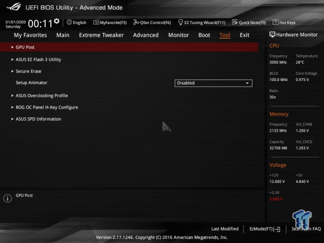324x243 pixels.
Task: Click the CPU frequency value 3000 MHz
Action: [x=278, y=62]
